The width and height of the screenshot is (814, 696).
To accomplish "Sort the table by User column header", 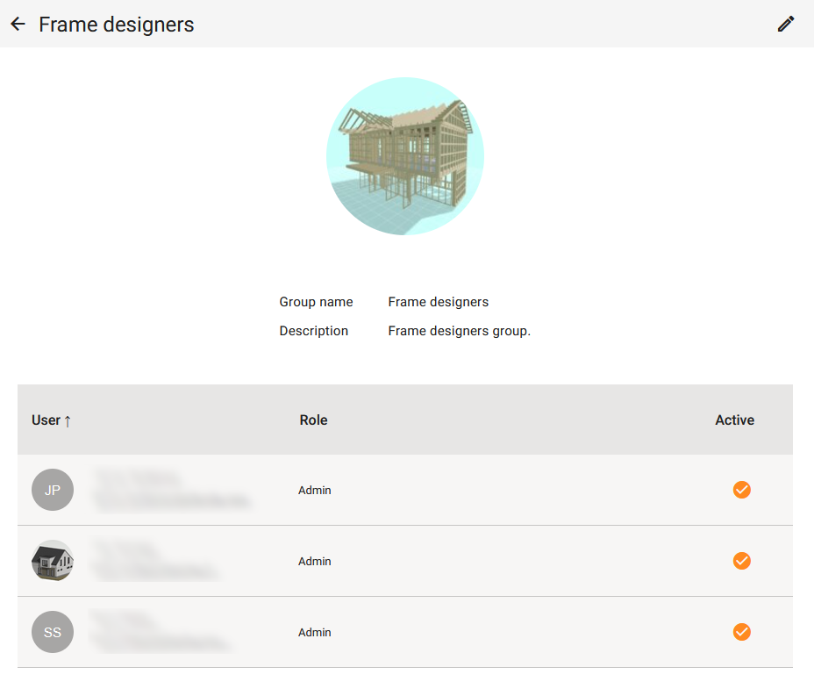I will [x=46, y=420].
